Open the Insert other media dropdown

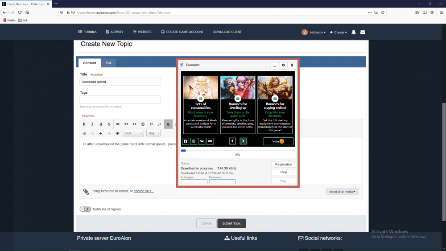[342, 192]
